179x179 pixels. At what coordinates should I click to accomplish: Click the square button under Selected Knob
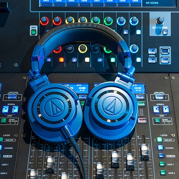165,32
